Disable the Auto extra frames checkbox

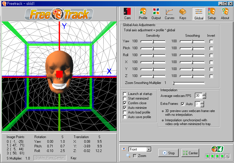tap(182, 104)
